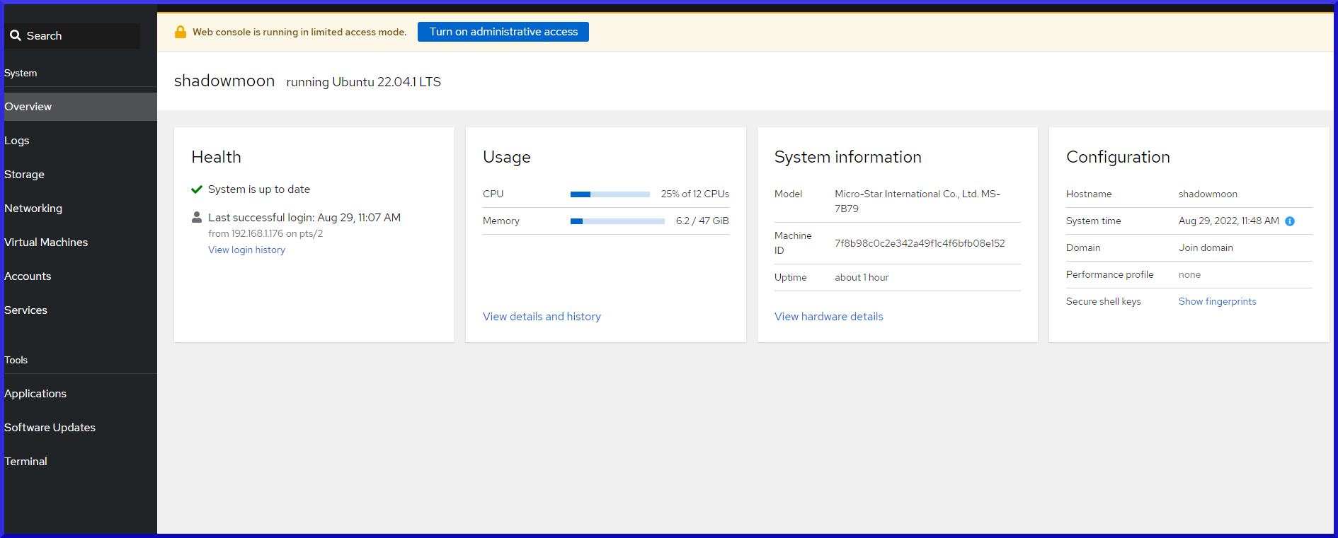Click the system time info icon
This screenshot has height=538, width=1338.
(1289, 221)
